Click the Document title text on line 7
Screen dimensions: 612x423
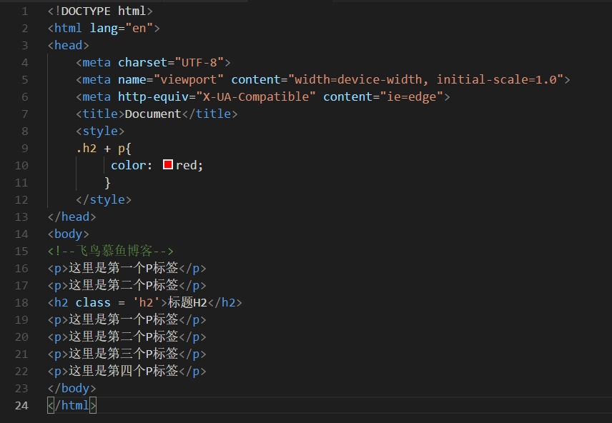pyautogui.click(x=153, y=114)
